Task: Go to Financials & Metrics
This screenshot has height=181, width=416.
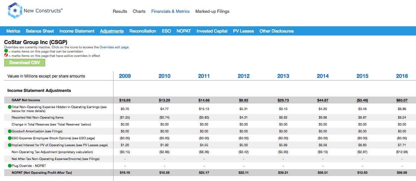Action: [171, 11]
